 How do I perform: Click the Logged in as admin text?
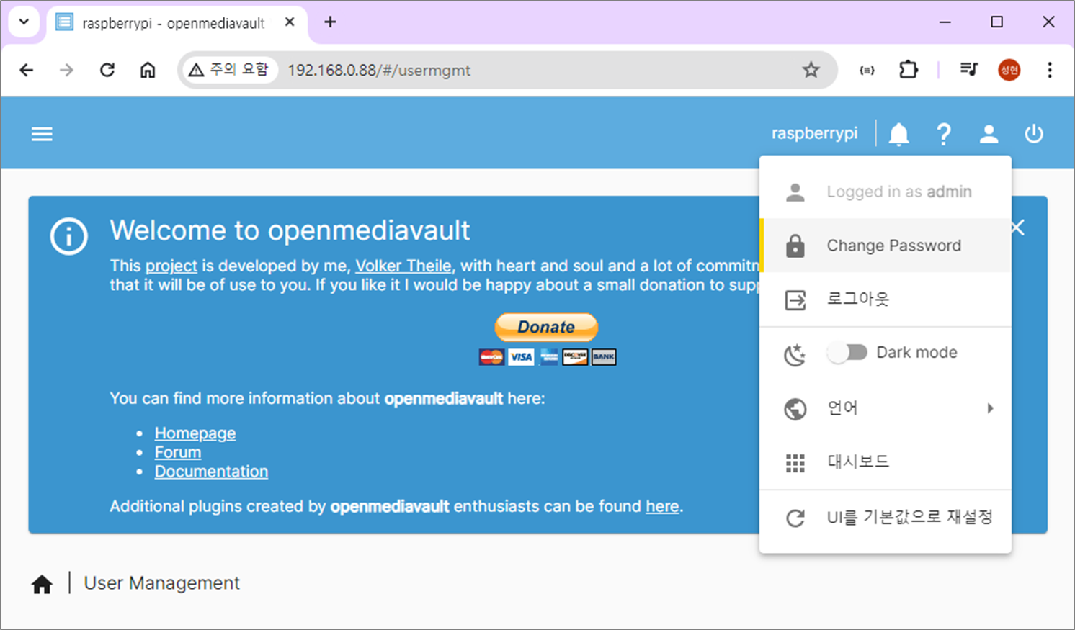pos(899,192)
